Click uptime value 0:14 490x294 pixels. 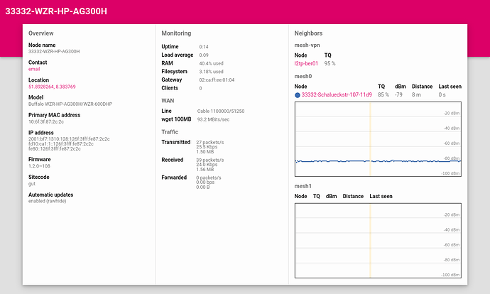(204, 47)
